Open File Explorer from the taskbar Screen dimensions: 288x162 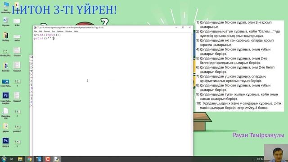20,159
